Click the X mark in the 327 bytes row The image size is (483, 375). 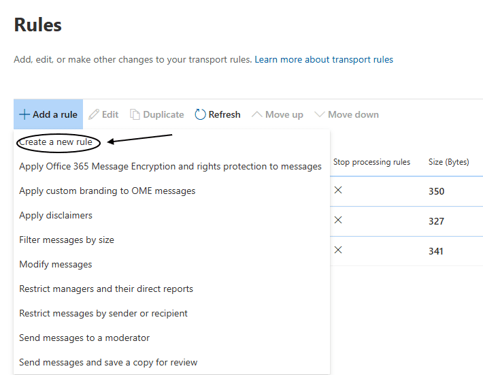pyautogui.click(x=338, y=220)
